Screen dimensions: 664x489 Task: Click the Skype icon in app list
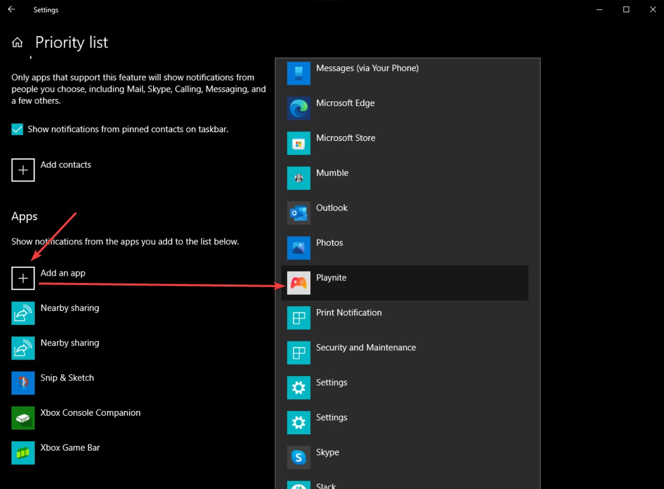click(x=299, y=458)
